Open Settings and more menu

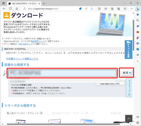click(x=132, y=9)
